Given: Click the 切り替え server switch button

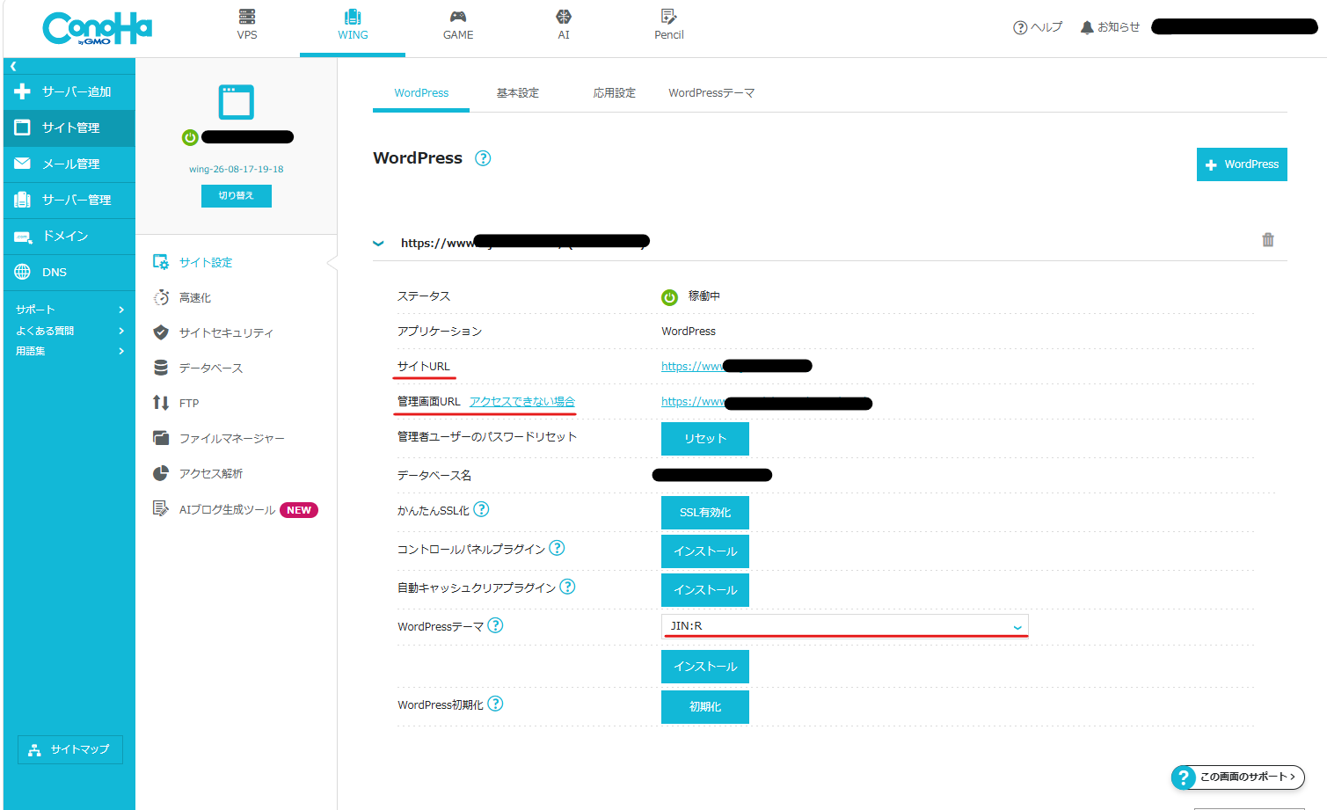Looking at the screenshot, I should pos(237,196).
